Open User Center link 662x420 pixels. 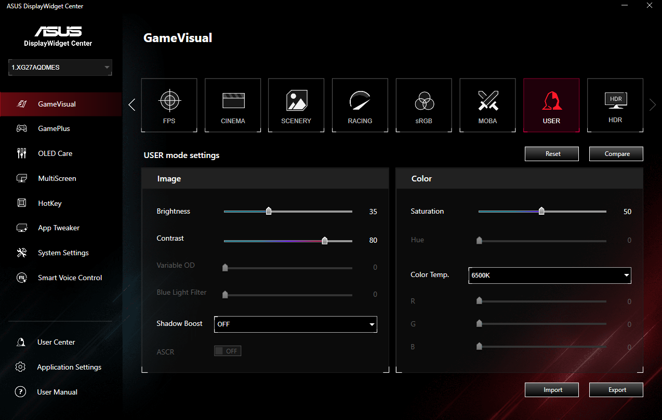56,342
